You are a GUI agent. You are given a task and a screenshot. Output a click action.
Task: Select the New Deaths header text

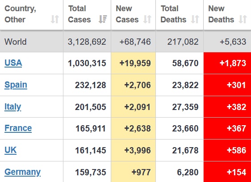(x=221, y=14)
